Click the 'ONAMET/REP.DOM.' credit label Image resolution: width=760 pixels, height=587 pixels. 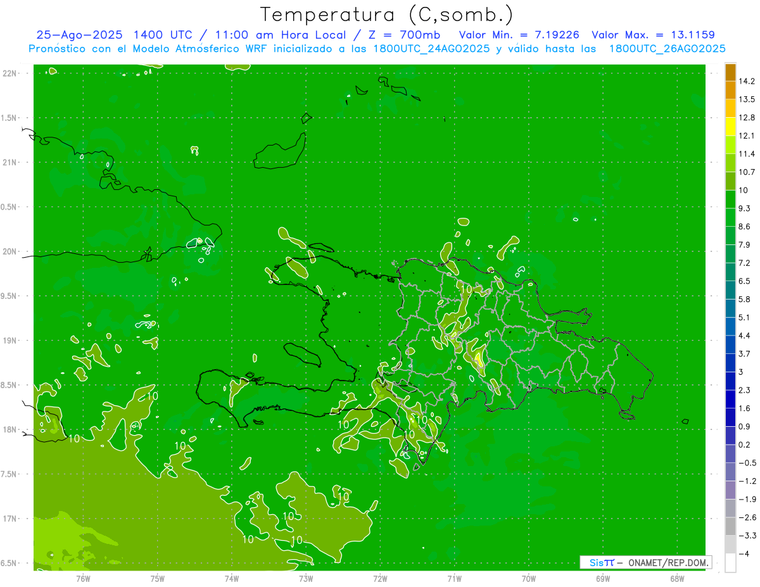(668, 562)
